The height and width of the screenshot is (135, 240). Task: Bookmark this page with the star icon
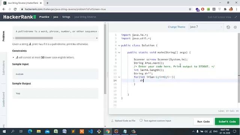pyautogui.click(x=190, y=9)
